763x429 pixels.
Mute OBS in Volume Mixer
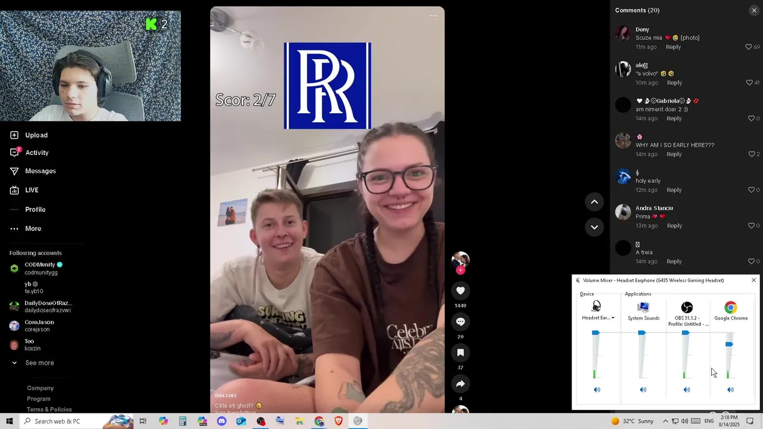point(687,390)
